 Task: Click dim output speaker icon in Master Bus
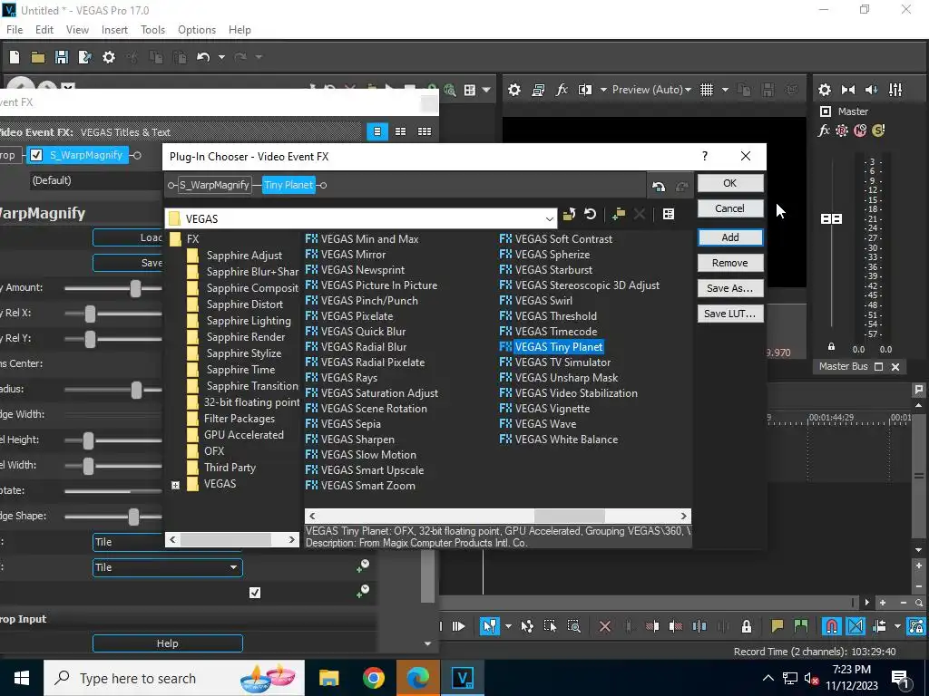coord(871,90)
